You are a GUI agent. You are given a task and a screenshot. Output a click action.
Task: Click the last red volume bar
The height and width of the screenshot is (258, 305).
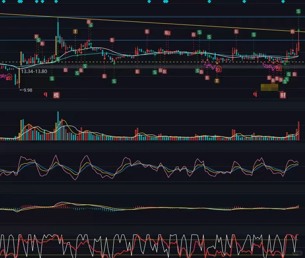pos(298,131)
